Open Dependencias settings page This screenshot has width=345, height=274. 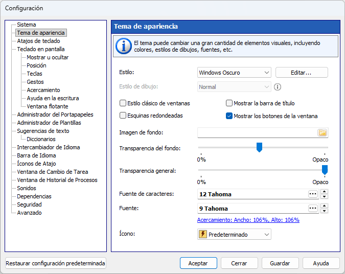tap(34, 196)
